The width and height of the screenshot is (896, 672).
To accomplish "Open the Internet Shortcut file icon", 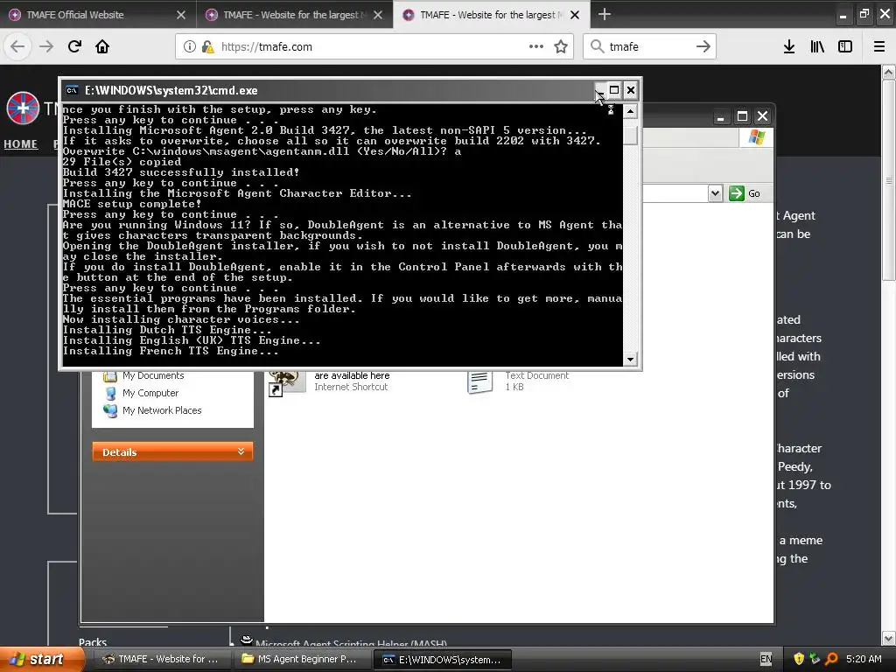I will [x=286, y=383].
